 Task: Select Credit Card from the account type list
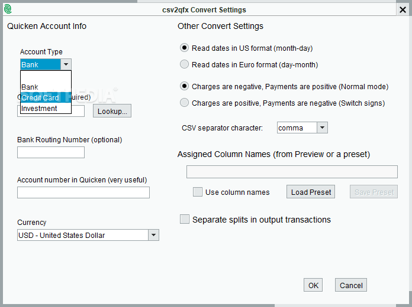pos(46,97)
